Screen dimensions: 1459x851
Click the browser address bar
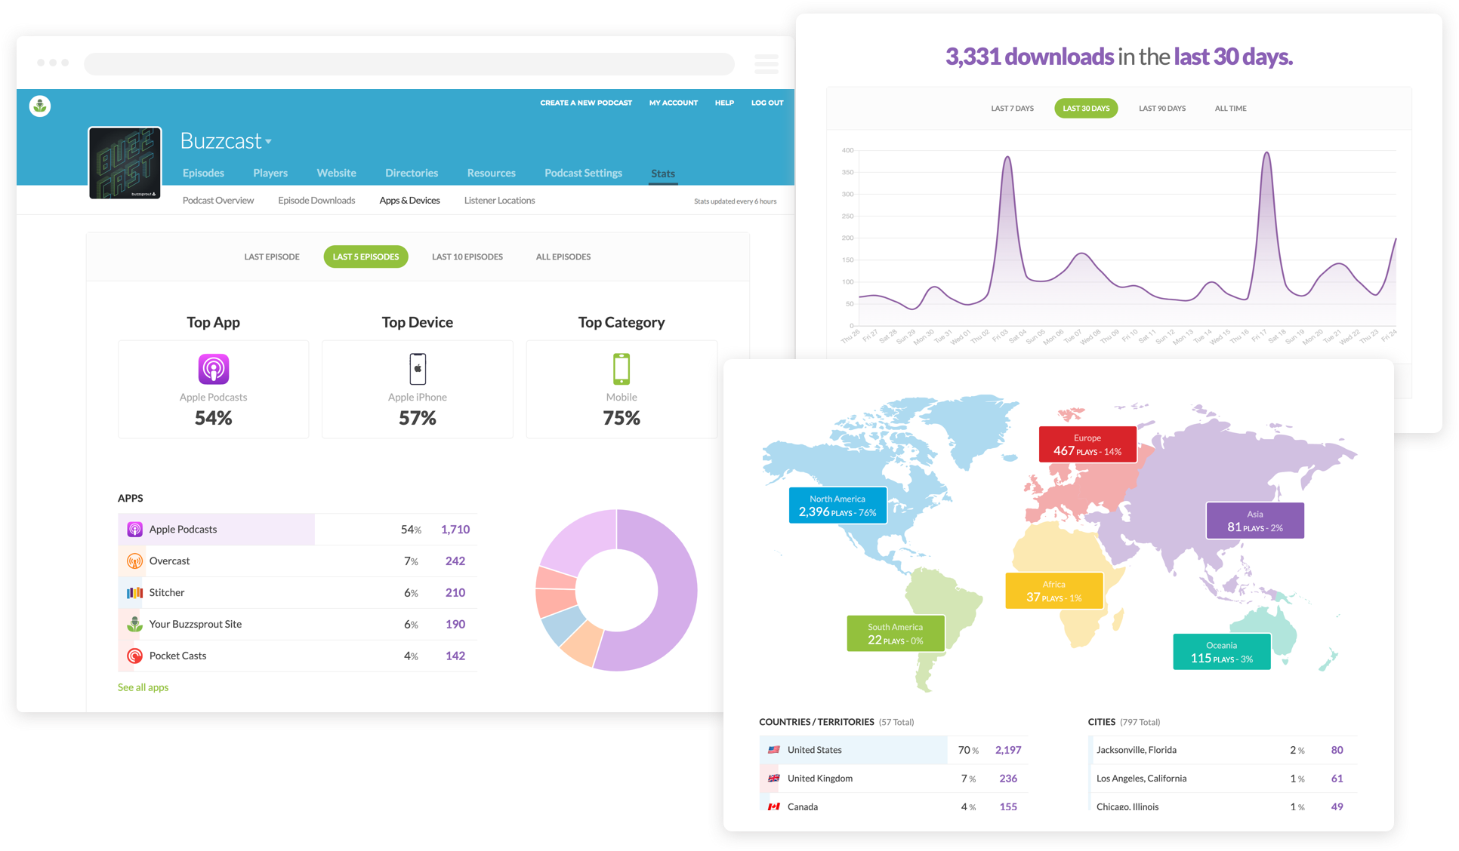[x=409, y=63]
